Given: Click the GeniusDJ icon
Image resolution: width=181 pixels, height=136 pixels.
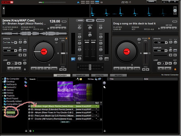Looking at the screenshot, I should [5, 87].
